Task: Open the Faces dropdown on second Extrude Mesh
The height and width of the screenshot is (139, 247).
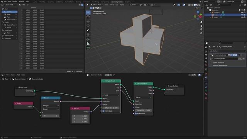Action: [x=143, y=98]
